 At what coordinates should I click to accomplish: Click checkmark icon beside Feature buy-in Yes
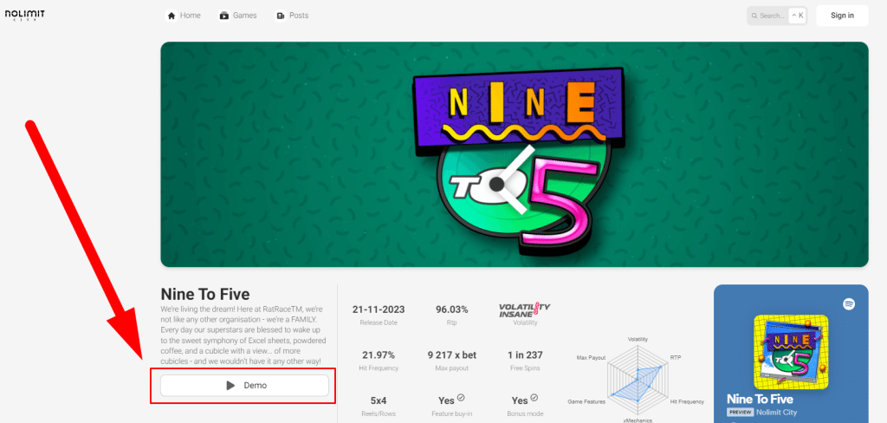pos(461,398)
